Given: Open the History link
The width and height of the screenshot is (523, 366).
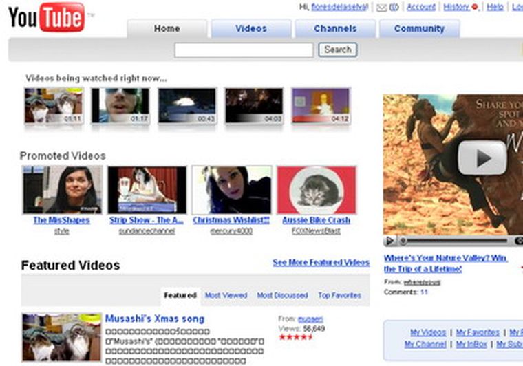Looking at the screenshot, I should click(x=456, y=7).
